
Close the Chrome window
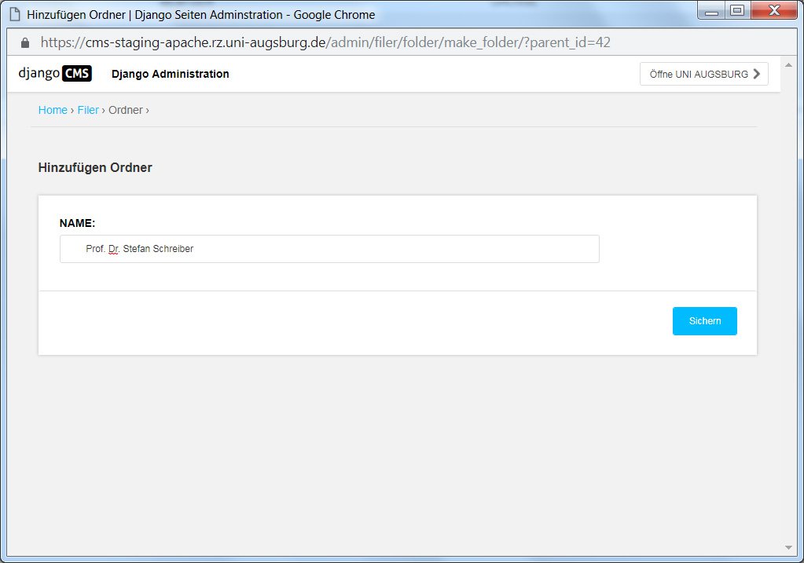click(x=774, y=10)
